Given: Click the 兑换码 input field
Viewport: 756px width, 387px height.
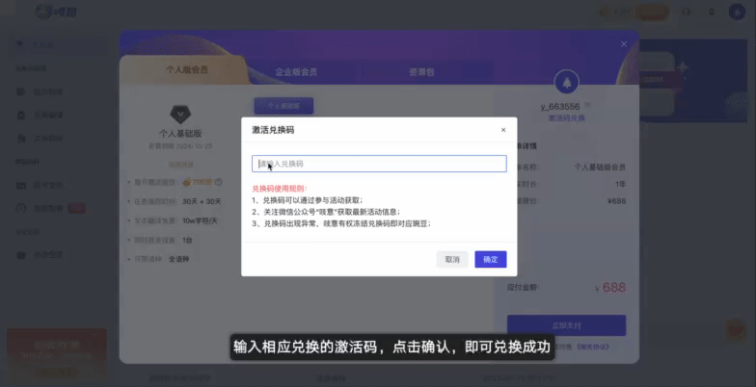Looking at the screenshot, I should click(379, 164).
